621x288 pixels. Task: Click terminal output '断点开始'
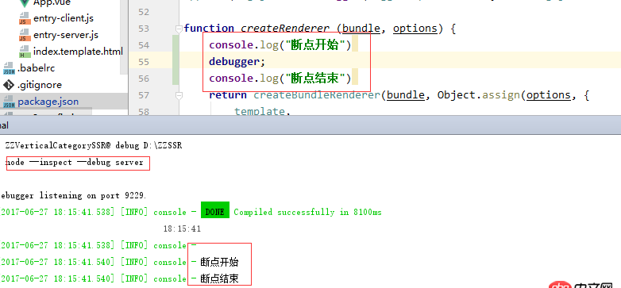[x=220, y=262]
